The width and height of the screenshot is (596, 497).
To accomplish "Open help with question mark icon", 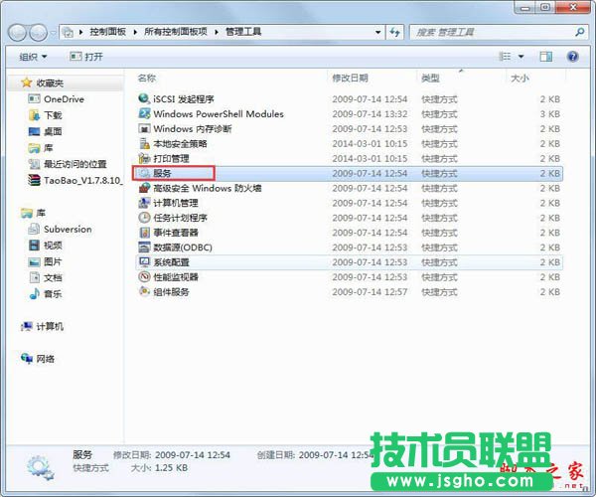I will point(572,57).
